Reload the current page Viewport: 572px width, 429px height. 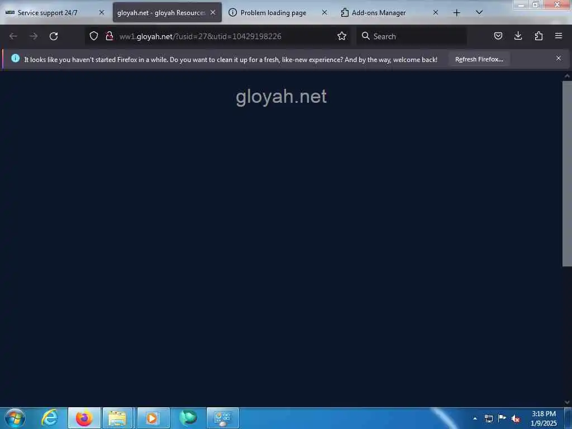pyautogui.click(x=54, y=36)
